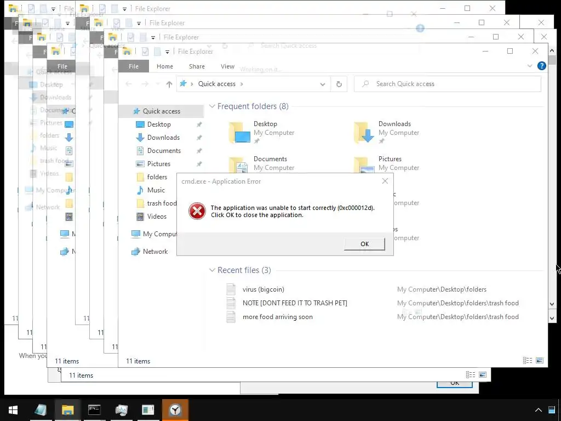Viewport: 561px width, 421px height.
Task: Open Command Prompt from the taskbar
Action: [x=94, y=410]
